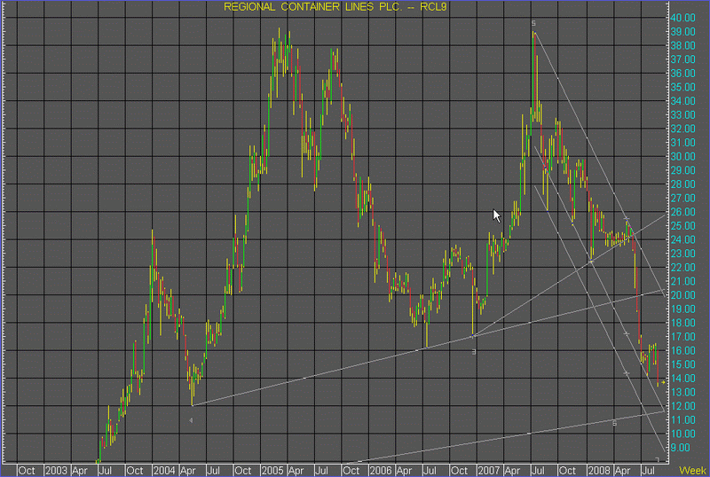
Task: Click the 2004 year label on time axis
Action: pos(164,471)
